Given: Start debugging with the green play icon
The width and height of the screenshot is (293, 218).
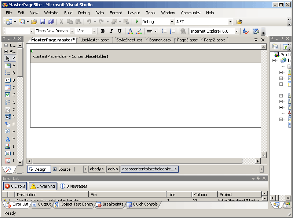Looking at the screenshot, I should [137, 22].
